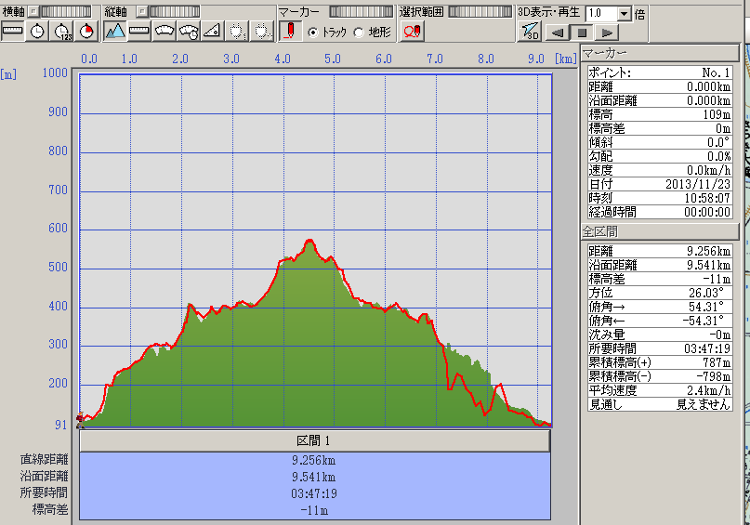
Task: Open the 3D view airplane button
Action: [530, 31]
